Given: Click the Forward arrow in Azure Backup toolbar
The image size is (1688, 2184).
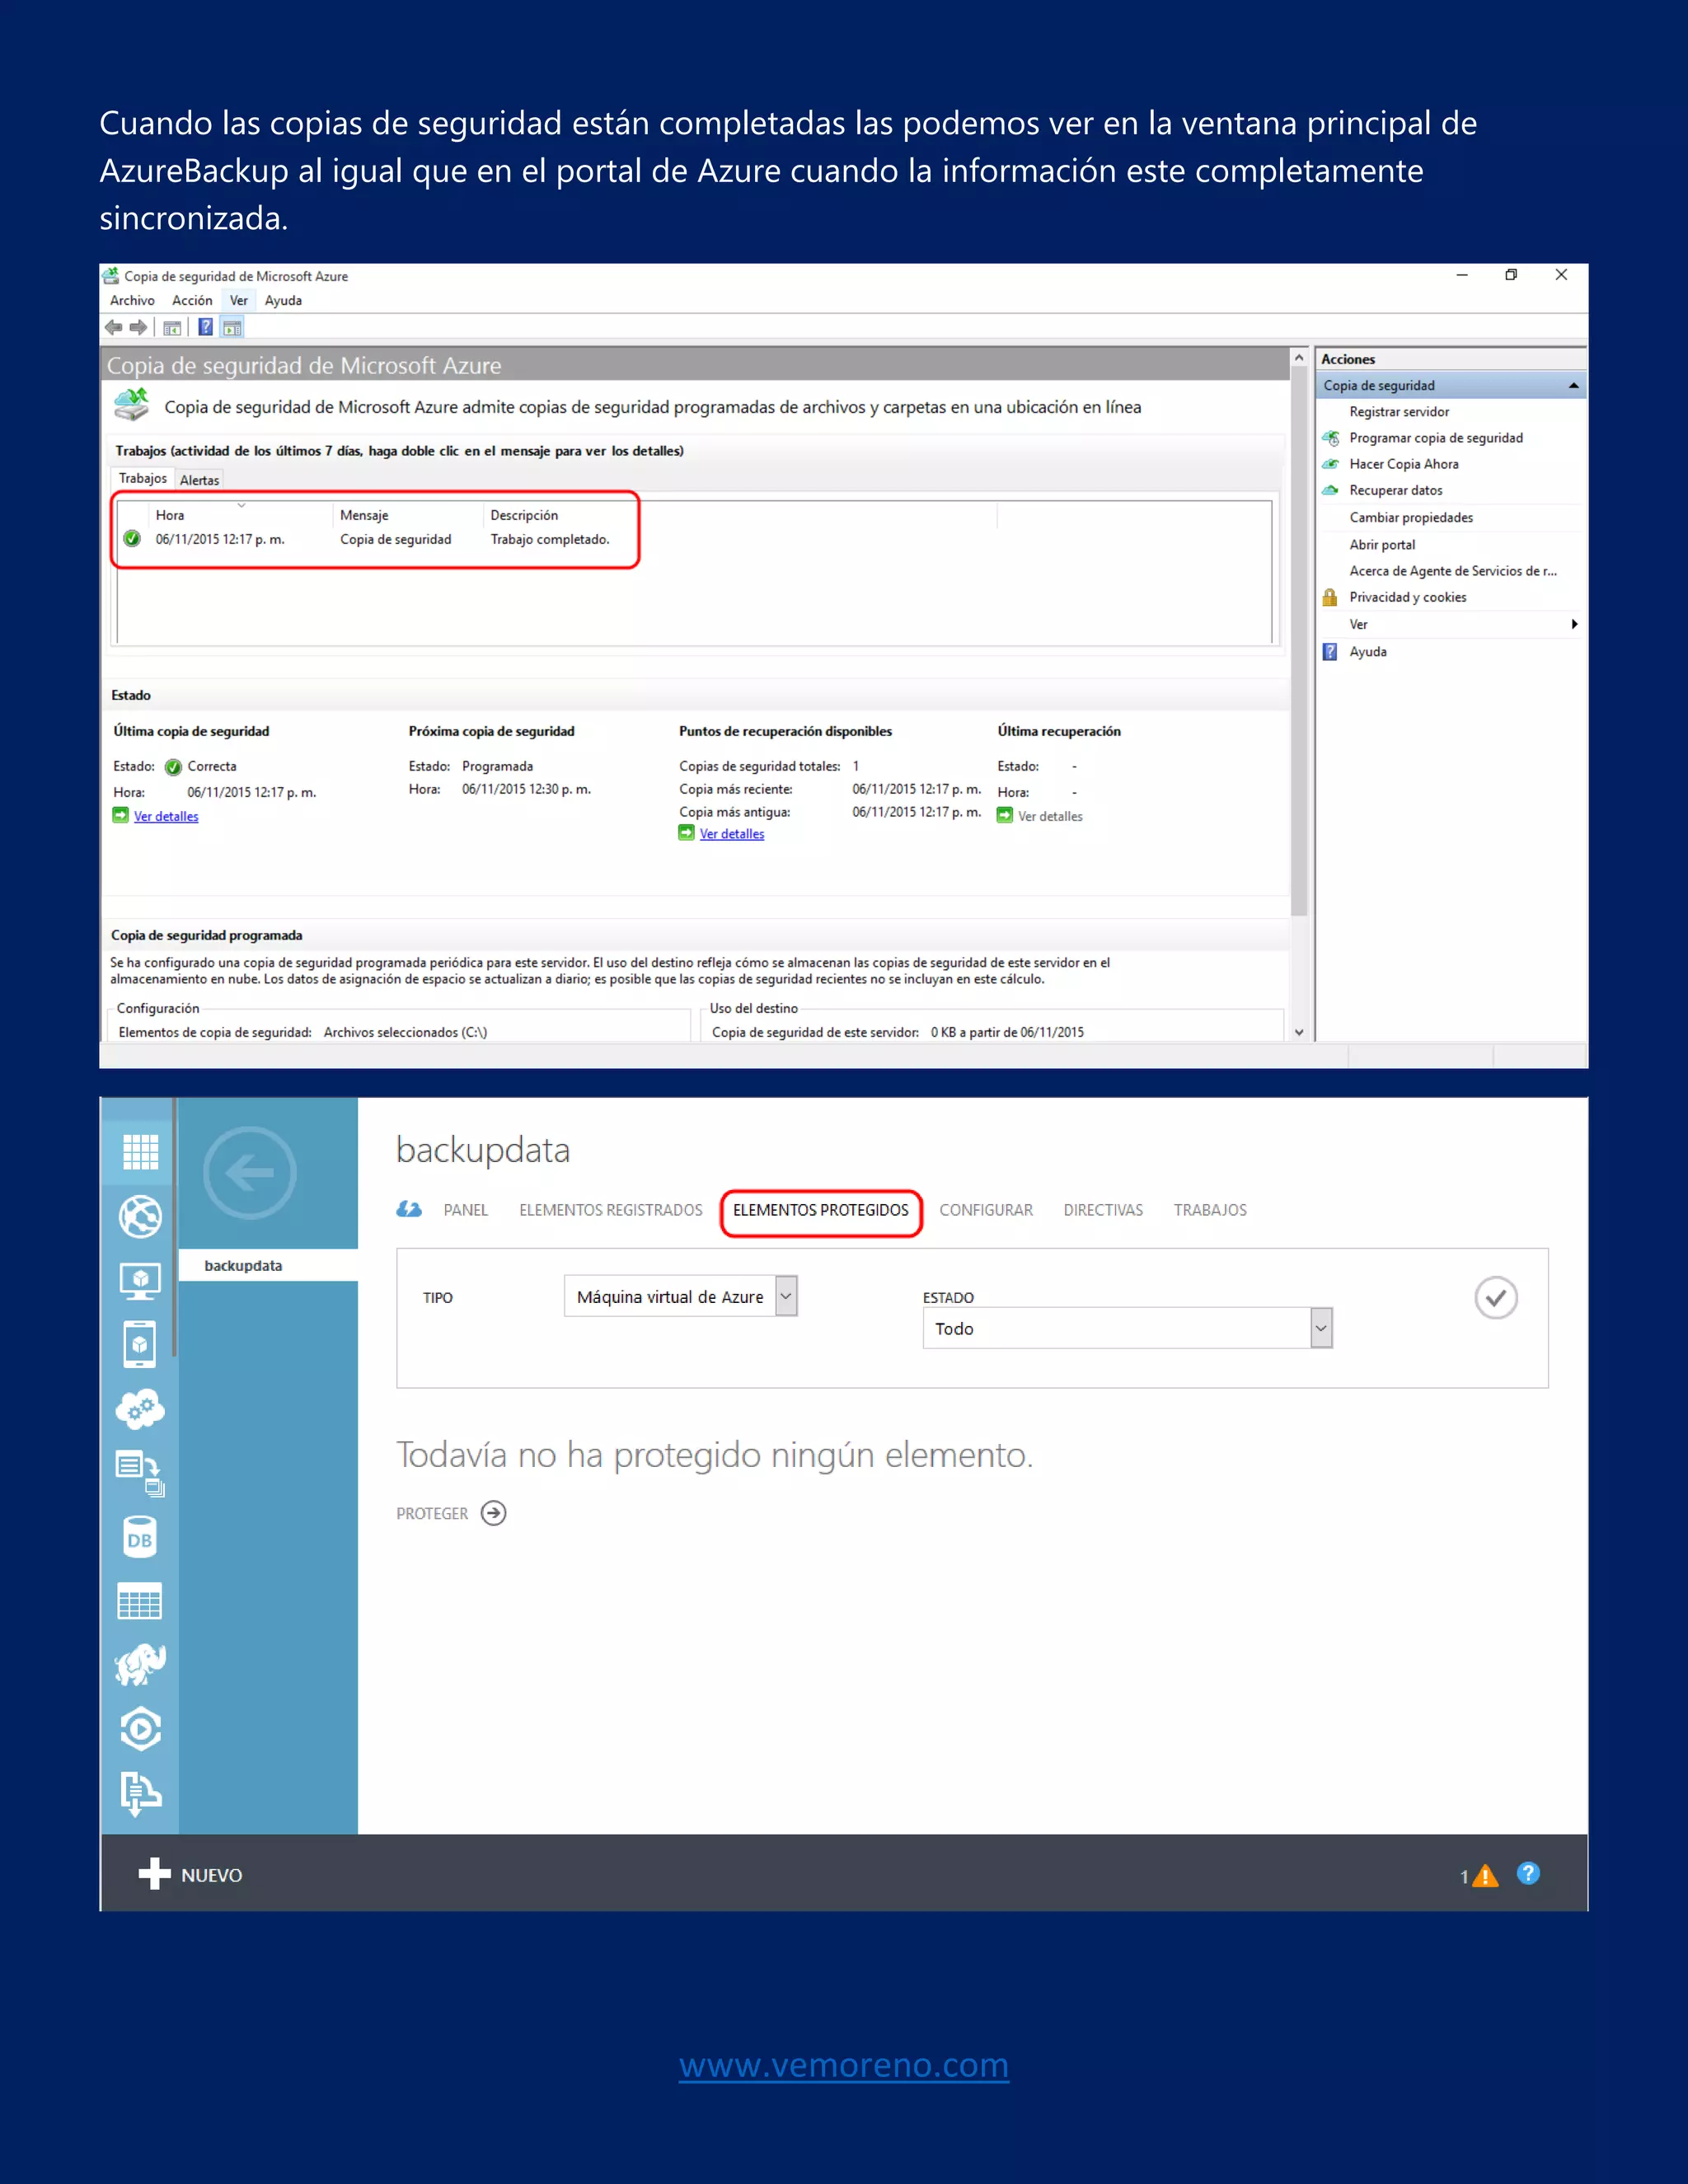Looking at the screenshot, I should point(139,327).
